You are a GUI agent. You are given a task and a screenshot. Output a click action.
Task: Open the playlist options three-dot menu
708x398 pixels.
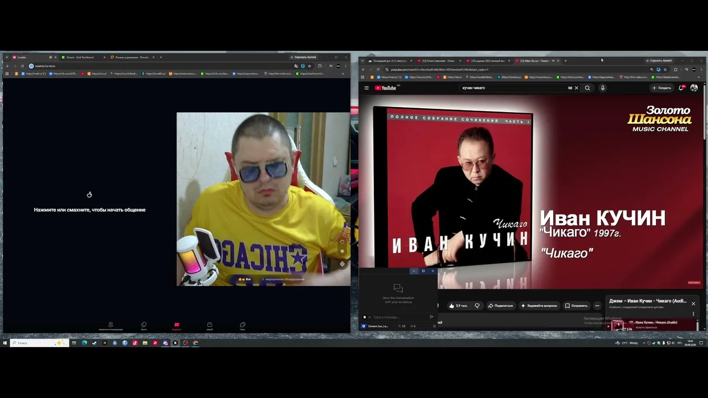pyautogui.click(x=693, y=314)
